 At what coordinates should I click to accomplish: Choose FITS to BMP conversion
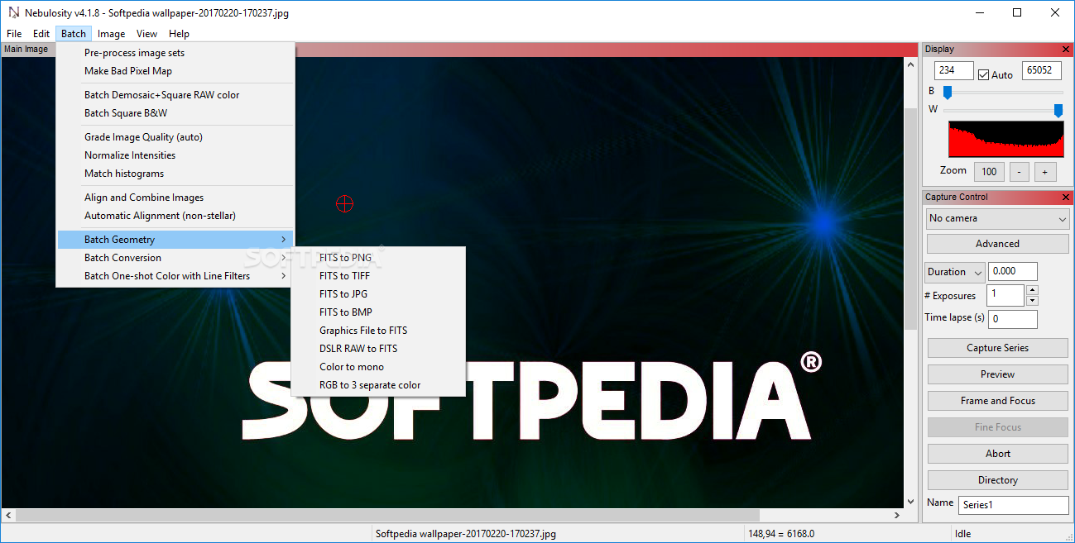tap(378, 312)
